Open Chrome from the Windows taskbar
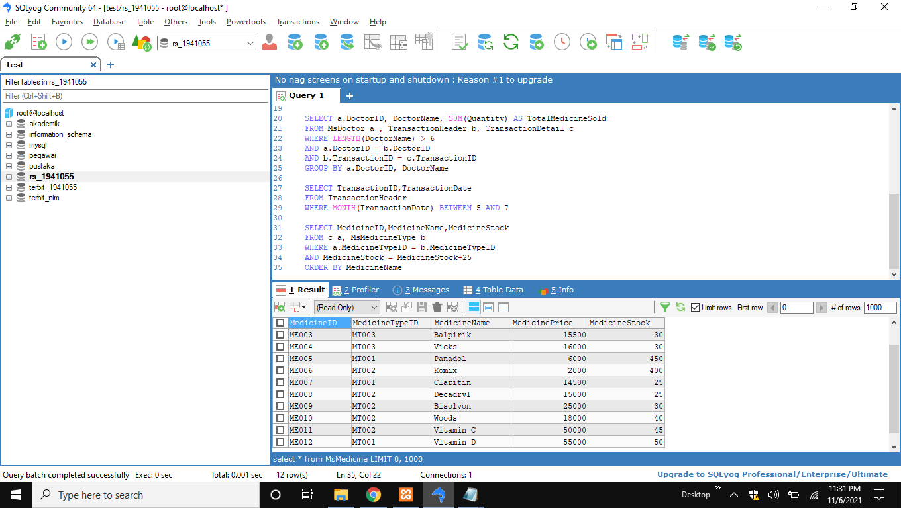The height and width of the screenshot is (508, 901). pos(374,495)
